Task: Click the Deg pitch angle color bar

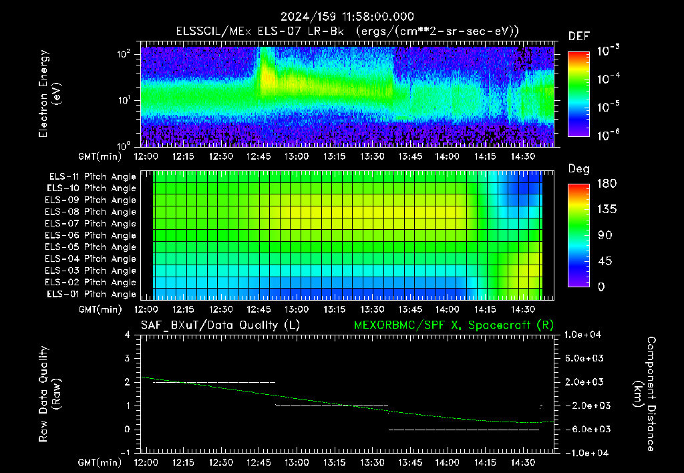Action: pos(578,236)
